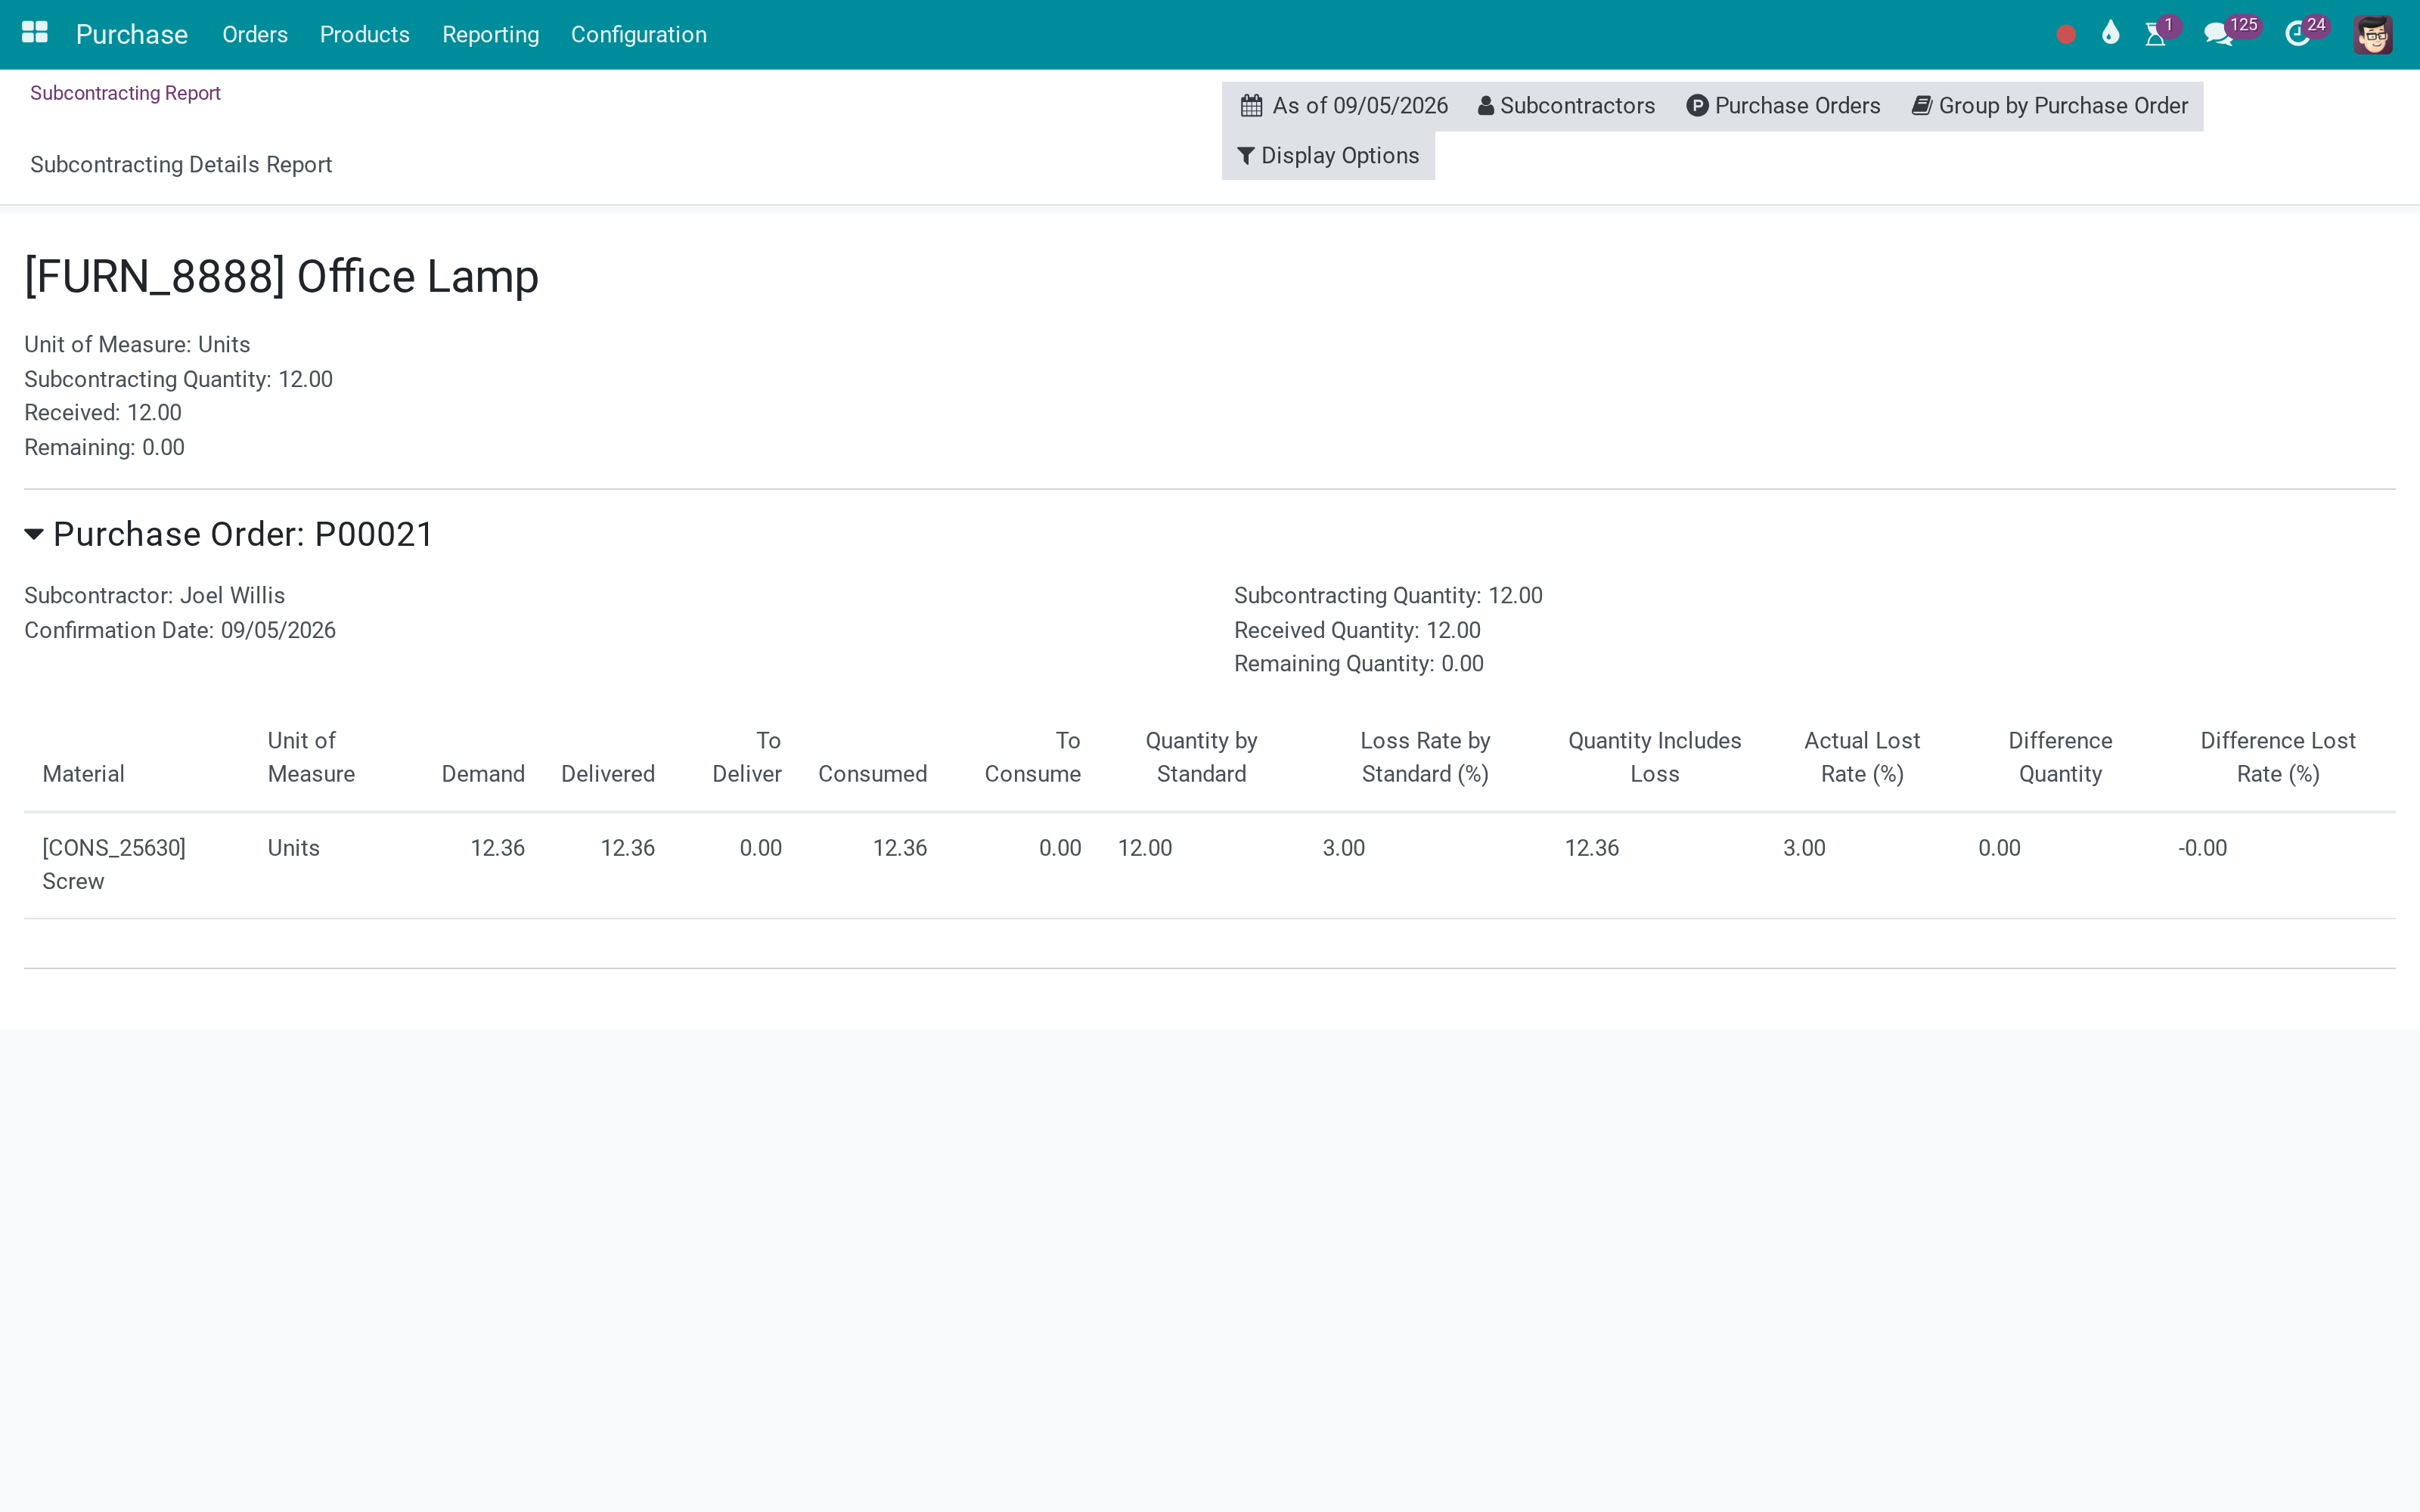The image size is (2420, 1512).
Task: Click Subcontractor: Joel Willis text
Action: [x=155, y=596]
